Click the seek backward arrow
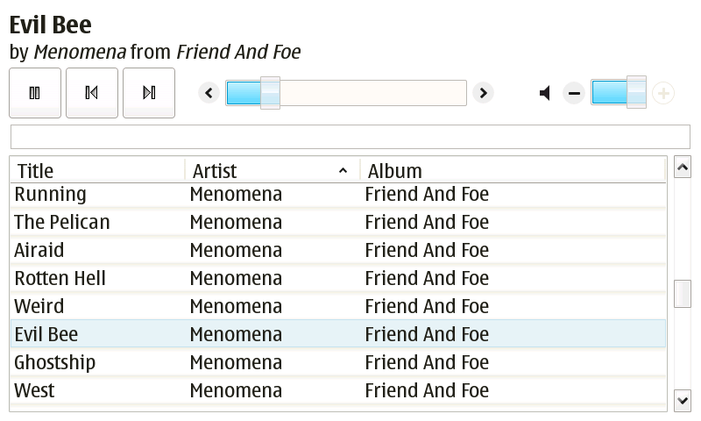 [x=209, y=93]
